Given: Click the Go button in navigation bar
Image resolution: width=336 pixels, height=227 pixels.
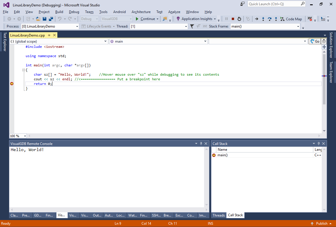Looking at the screenshot, I should 314,41.
